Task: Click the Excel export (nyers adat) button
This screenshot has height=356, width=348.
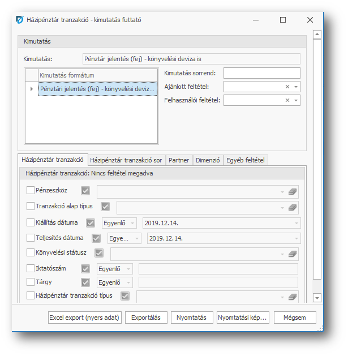Action: pyautogui.click(x=85, y=318)
